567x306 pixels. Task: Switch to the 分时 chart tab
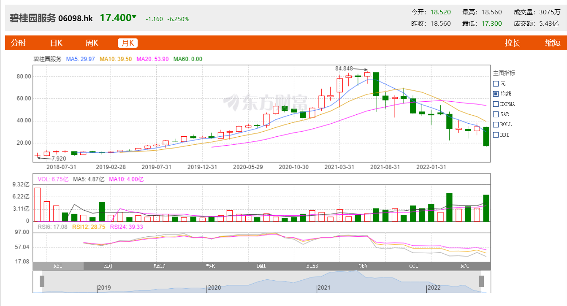[x=18, y=43]
